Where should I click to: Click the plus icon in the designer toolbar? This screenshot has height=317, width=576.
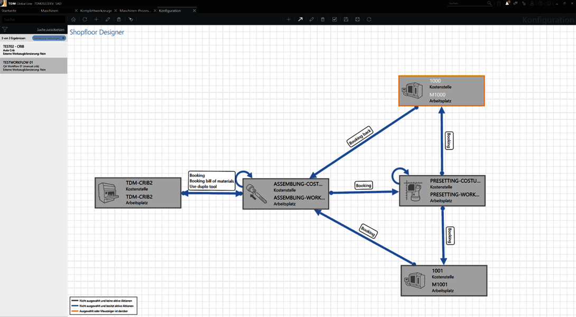click(289, 20)
